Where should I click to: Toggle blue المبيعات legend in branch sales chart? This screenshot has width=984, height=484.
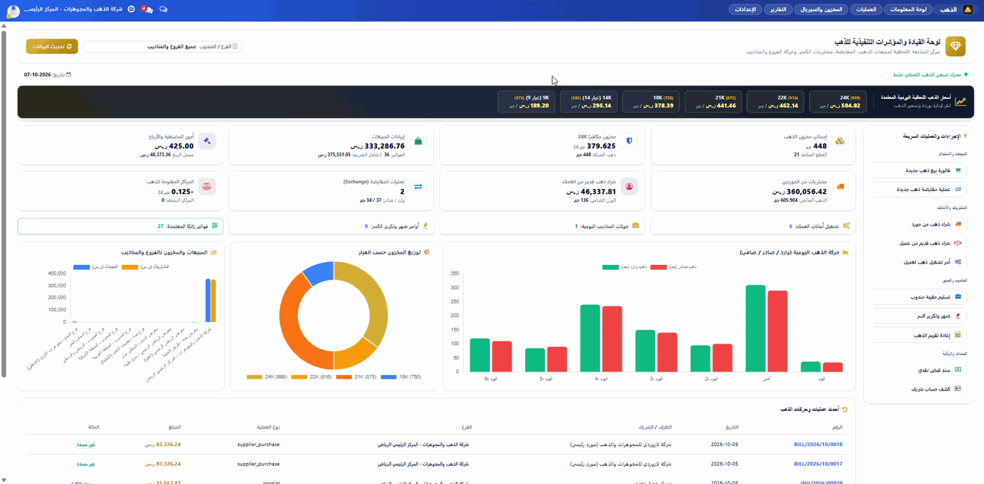pyautogui.click(x=95, y=267)
